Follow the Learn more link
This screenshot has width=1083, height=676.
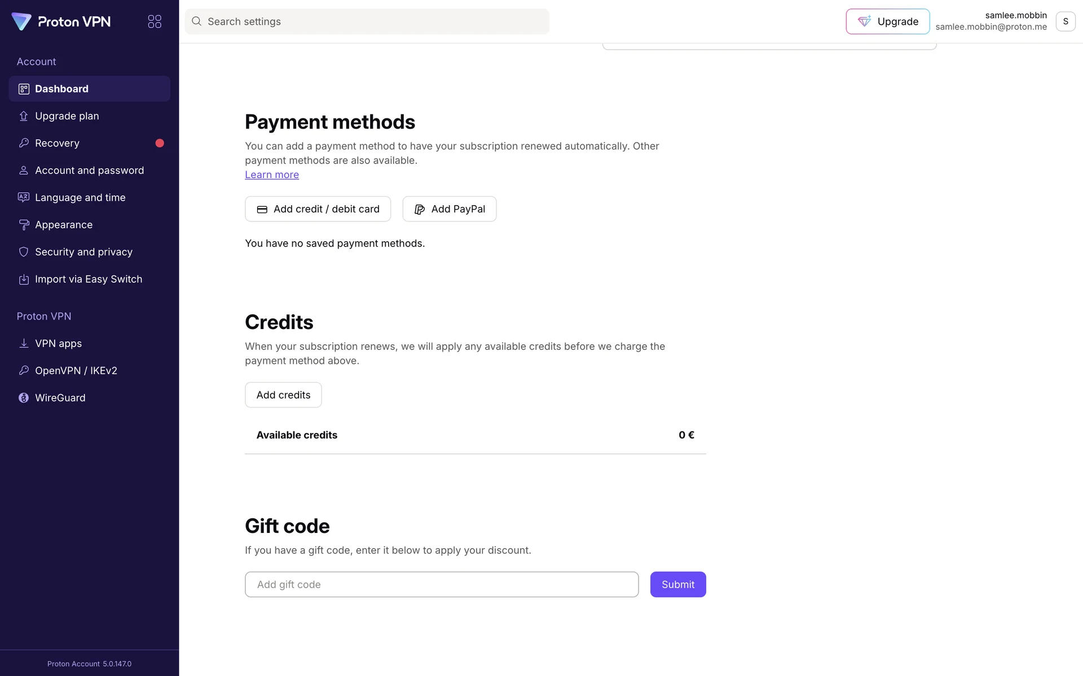(x=272, y=175)
